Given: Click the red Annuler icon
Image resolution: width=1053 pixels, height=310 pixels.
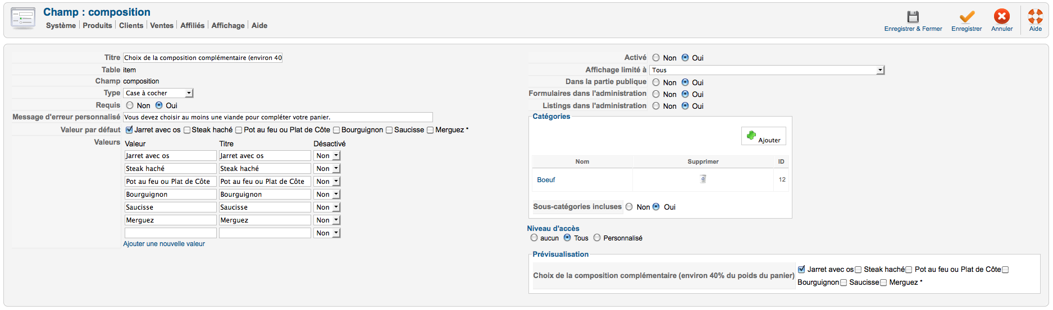Looking at the screenshot, I should click(x=1001, y=17).
